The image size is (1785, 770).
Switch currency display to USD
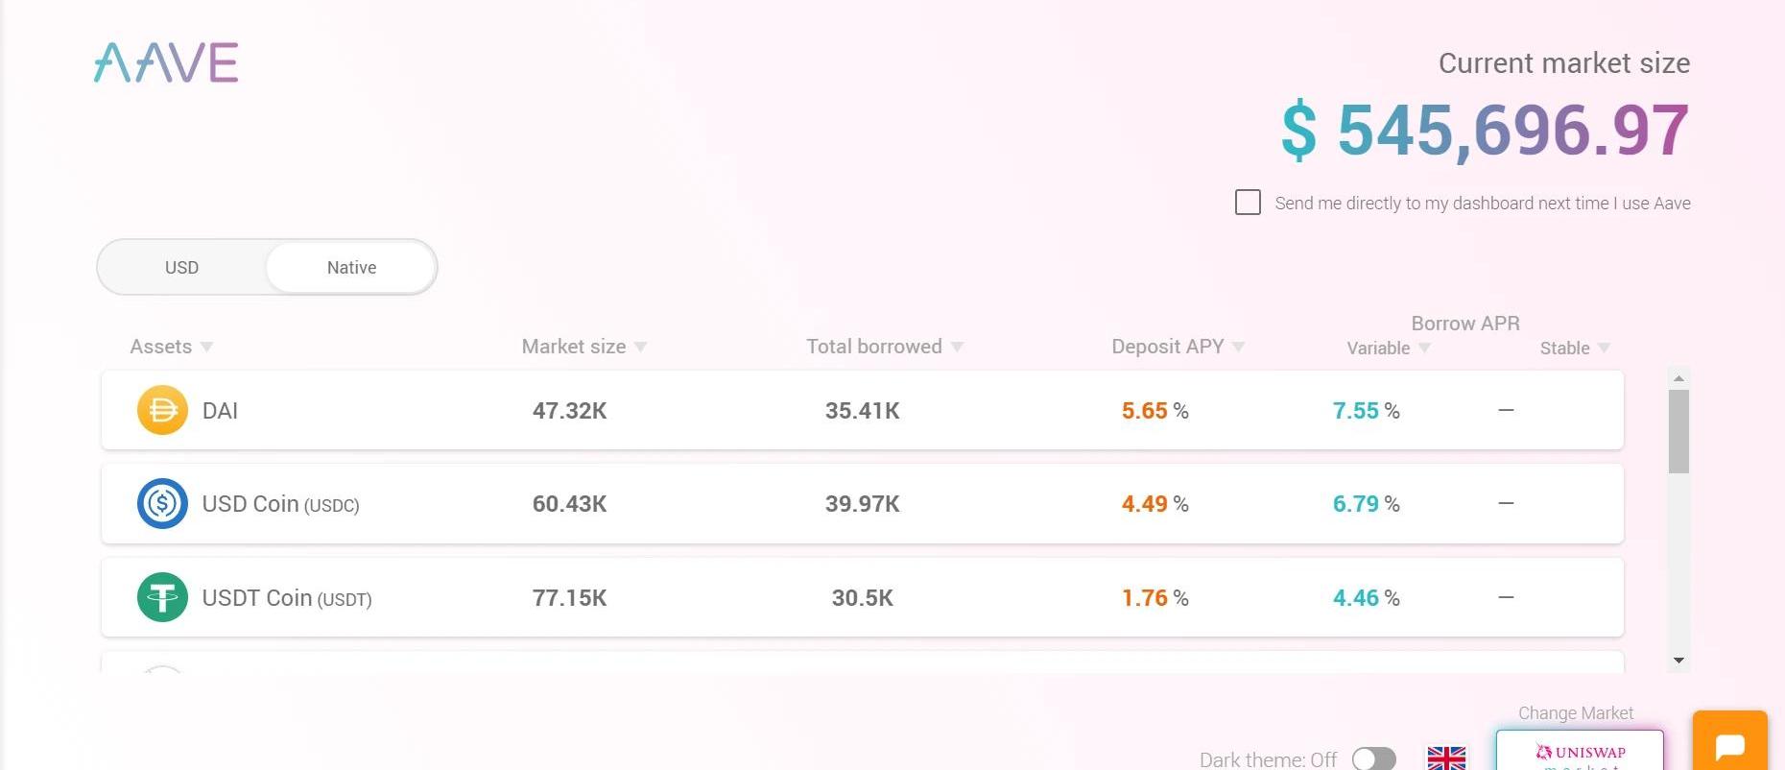tap(181, 267)
